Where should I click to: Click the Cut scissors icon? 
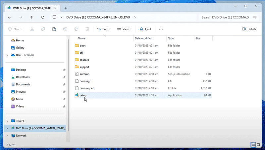coord(32,29)
